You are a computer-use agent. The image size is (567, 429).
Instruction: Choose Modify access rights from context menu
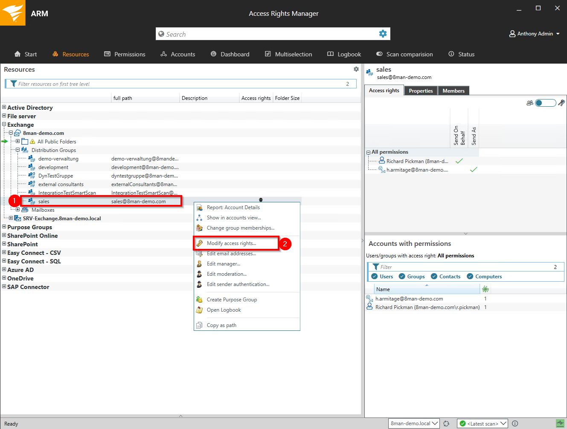(x=231, y=243)
